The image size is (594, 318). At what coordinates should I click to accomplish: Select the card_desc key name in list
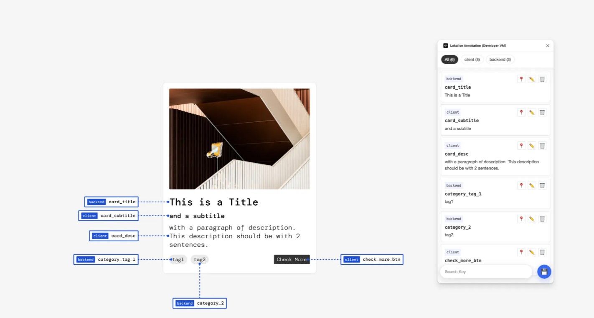coord(457,154)
